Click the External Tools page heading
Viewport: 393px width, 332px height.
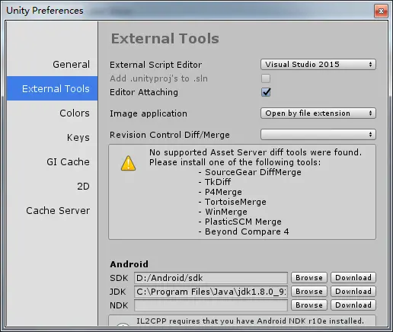tap(165, 39)
